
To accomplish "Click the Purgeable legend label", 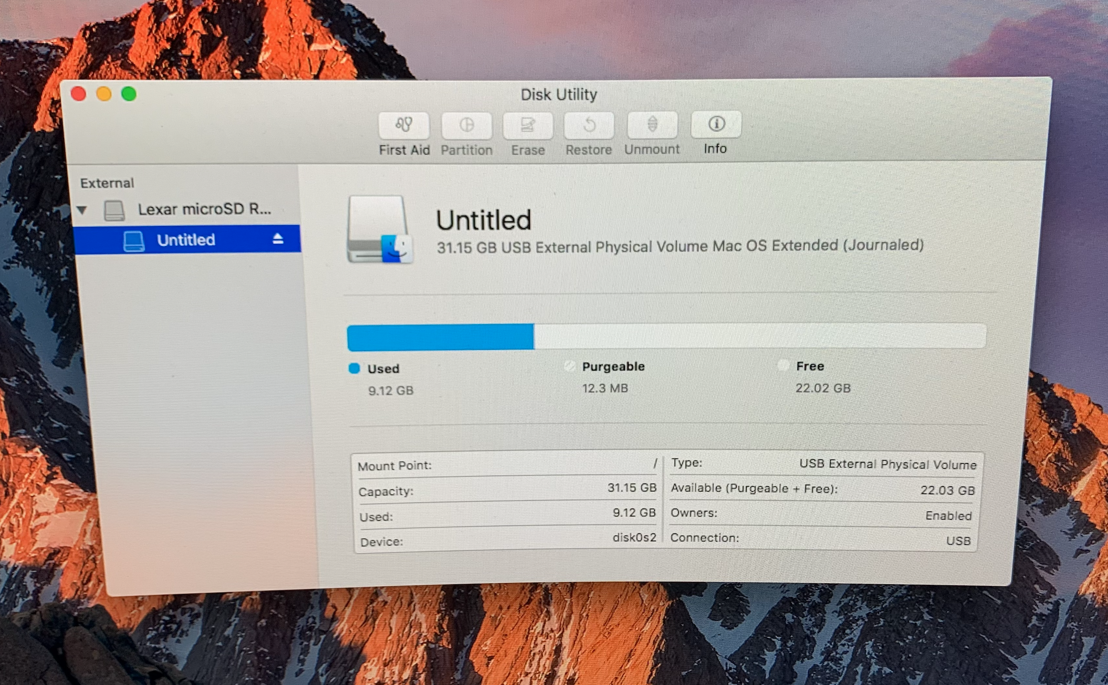I will click(613, 367).
